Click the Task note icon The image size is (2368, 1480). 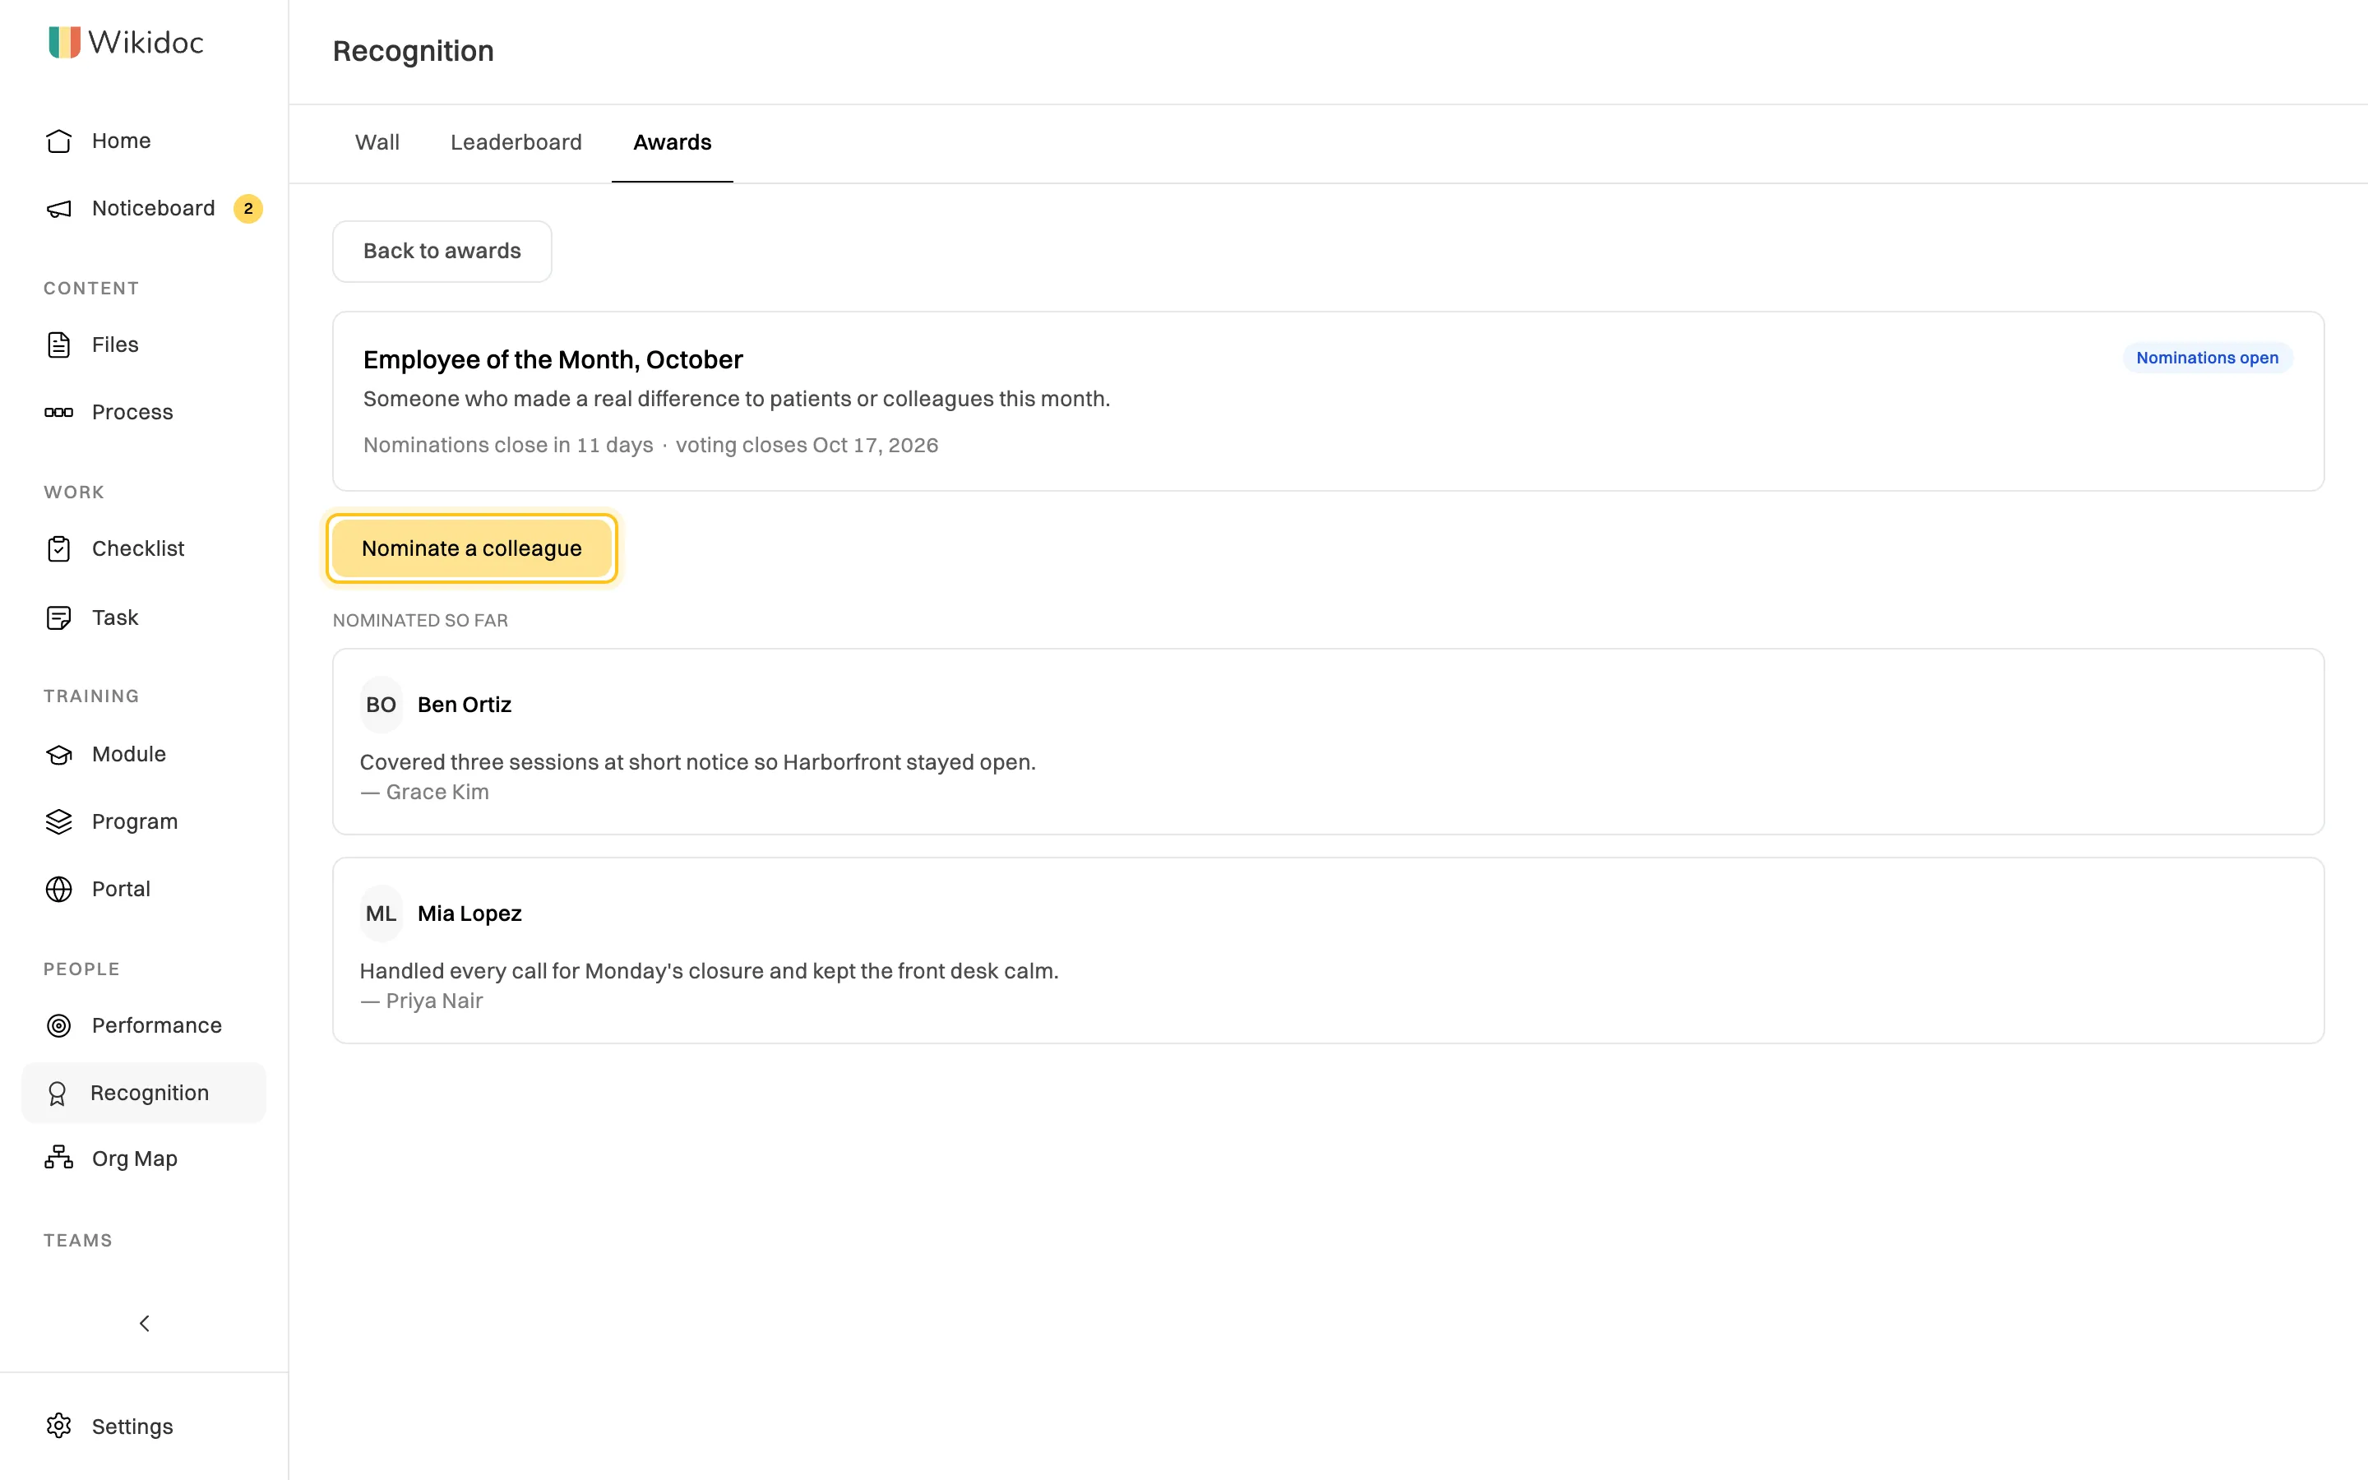[x=58, y=617]
